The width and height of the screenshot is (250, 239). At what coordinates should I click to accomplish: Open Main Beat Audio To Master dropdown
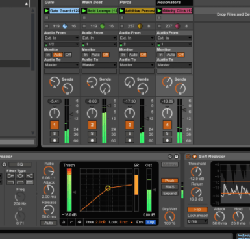pos(99,65)
